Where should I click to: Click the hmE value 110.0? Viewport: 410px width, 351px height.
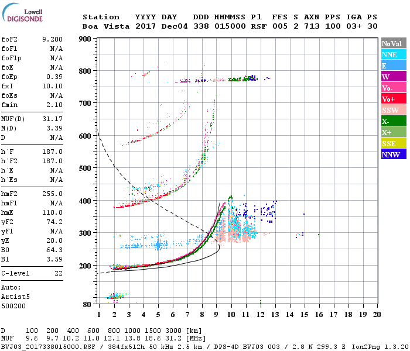click(52, 212)
